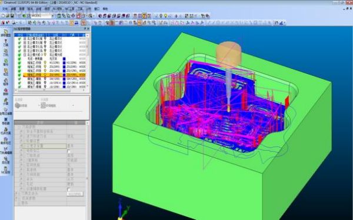Click blue color swatch on highlighted procedure row
Screen dimensions: 353x220
[64, 75]
